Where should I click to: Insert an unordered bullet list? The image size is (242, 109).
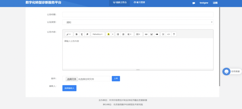(118, 34)
